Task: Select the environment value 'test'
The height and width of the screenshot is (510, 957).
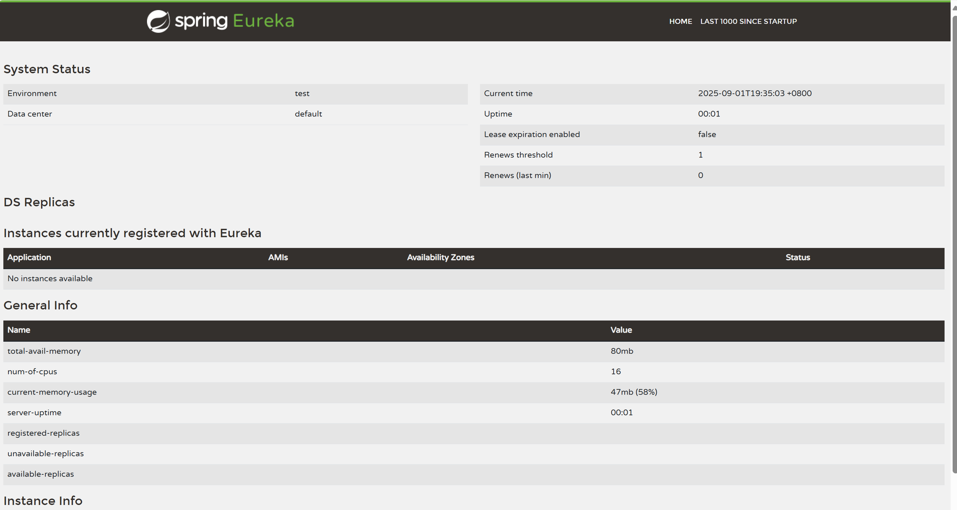Action: click(302, 93)
